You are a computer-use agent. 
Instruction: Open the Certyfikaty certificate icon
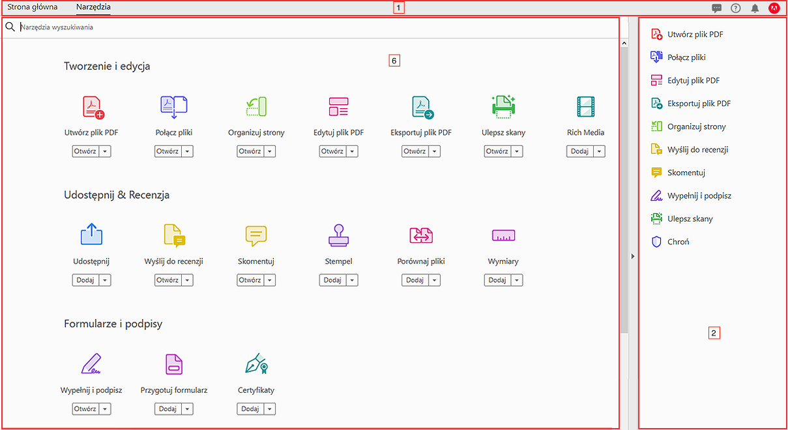click(x=256, y=364)
